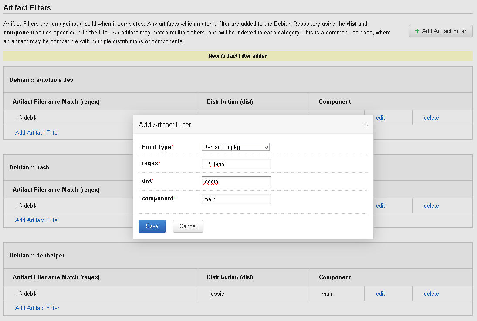Add Artifact Filter link under bash
This screenshot has width=477, height=321.
pos(37,220)
